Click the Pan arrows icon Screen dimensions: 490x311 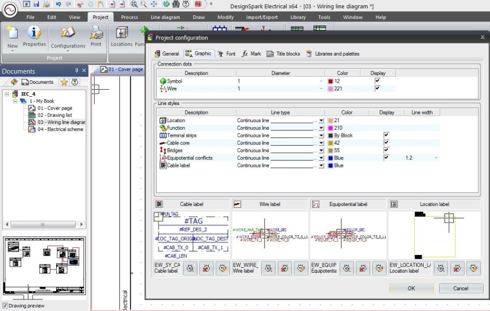[154, 4]
